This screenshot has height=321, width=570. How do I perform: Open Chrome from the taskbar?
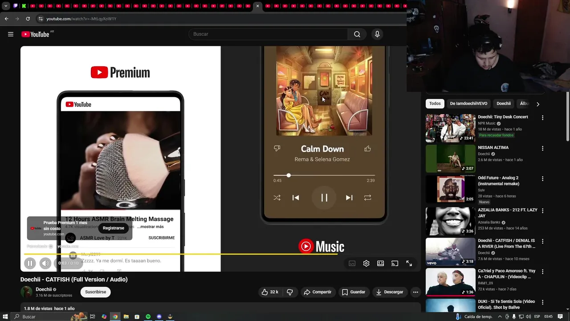coord(115,317)
